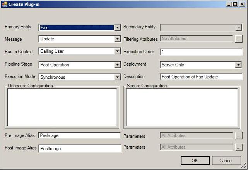The image size is (248, 170).
Task: Click ellipsis button beside Post Image Parameters
Action: tap(238, 147)
